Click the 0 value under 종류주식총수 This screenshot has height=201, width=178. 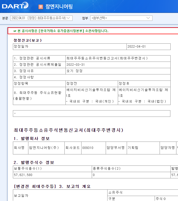131,175
